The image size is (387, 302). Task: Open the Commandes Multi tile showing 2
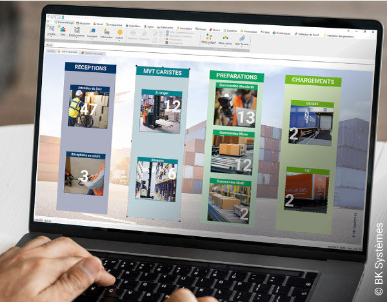229,201
